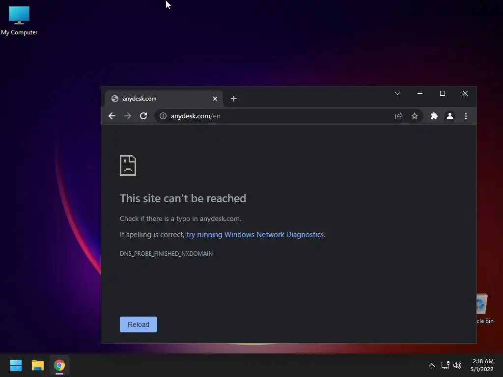Select the anydesk.com tab
Image resolution: width=503 pixels, height=377 pixels.
[x=164, y=99]
